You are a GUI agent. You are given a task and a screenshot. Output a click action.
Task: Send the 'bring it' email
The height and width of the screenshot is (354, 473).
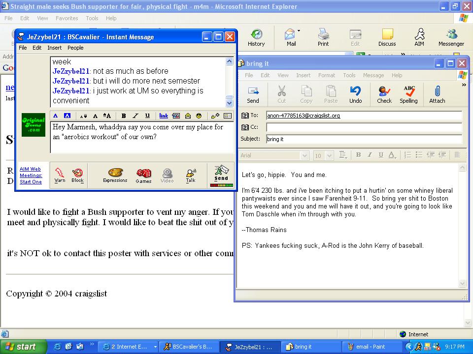[x=253, y=94]
